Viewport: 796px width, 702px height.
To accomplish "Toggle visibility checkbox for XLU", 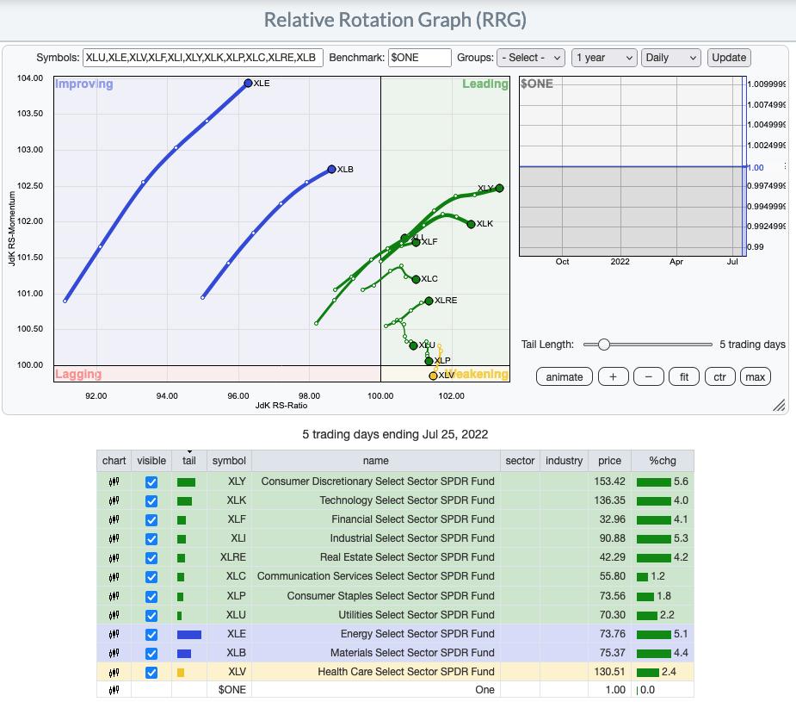I will point(151,616).
